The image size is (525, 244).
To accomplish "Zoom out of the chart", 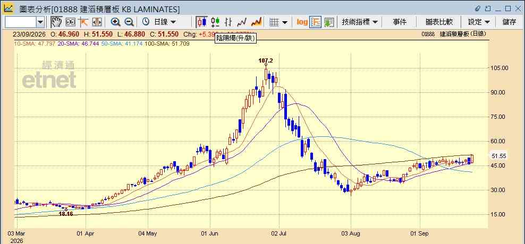I will pyautogui.click(x=129, y=22).
